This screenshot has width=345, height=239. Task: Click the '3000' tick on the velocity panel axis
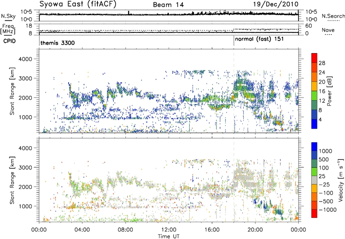coord(25,167)
